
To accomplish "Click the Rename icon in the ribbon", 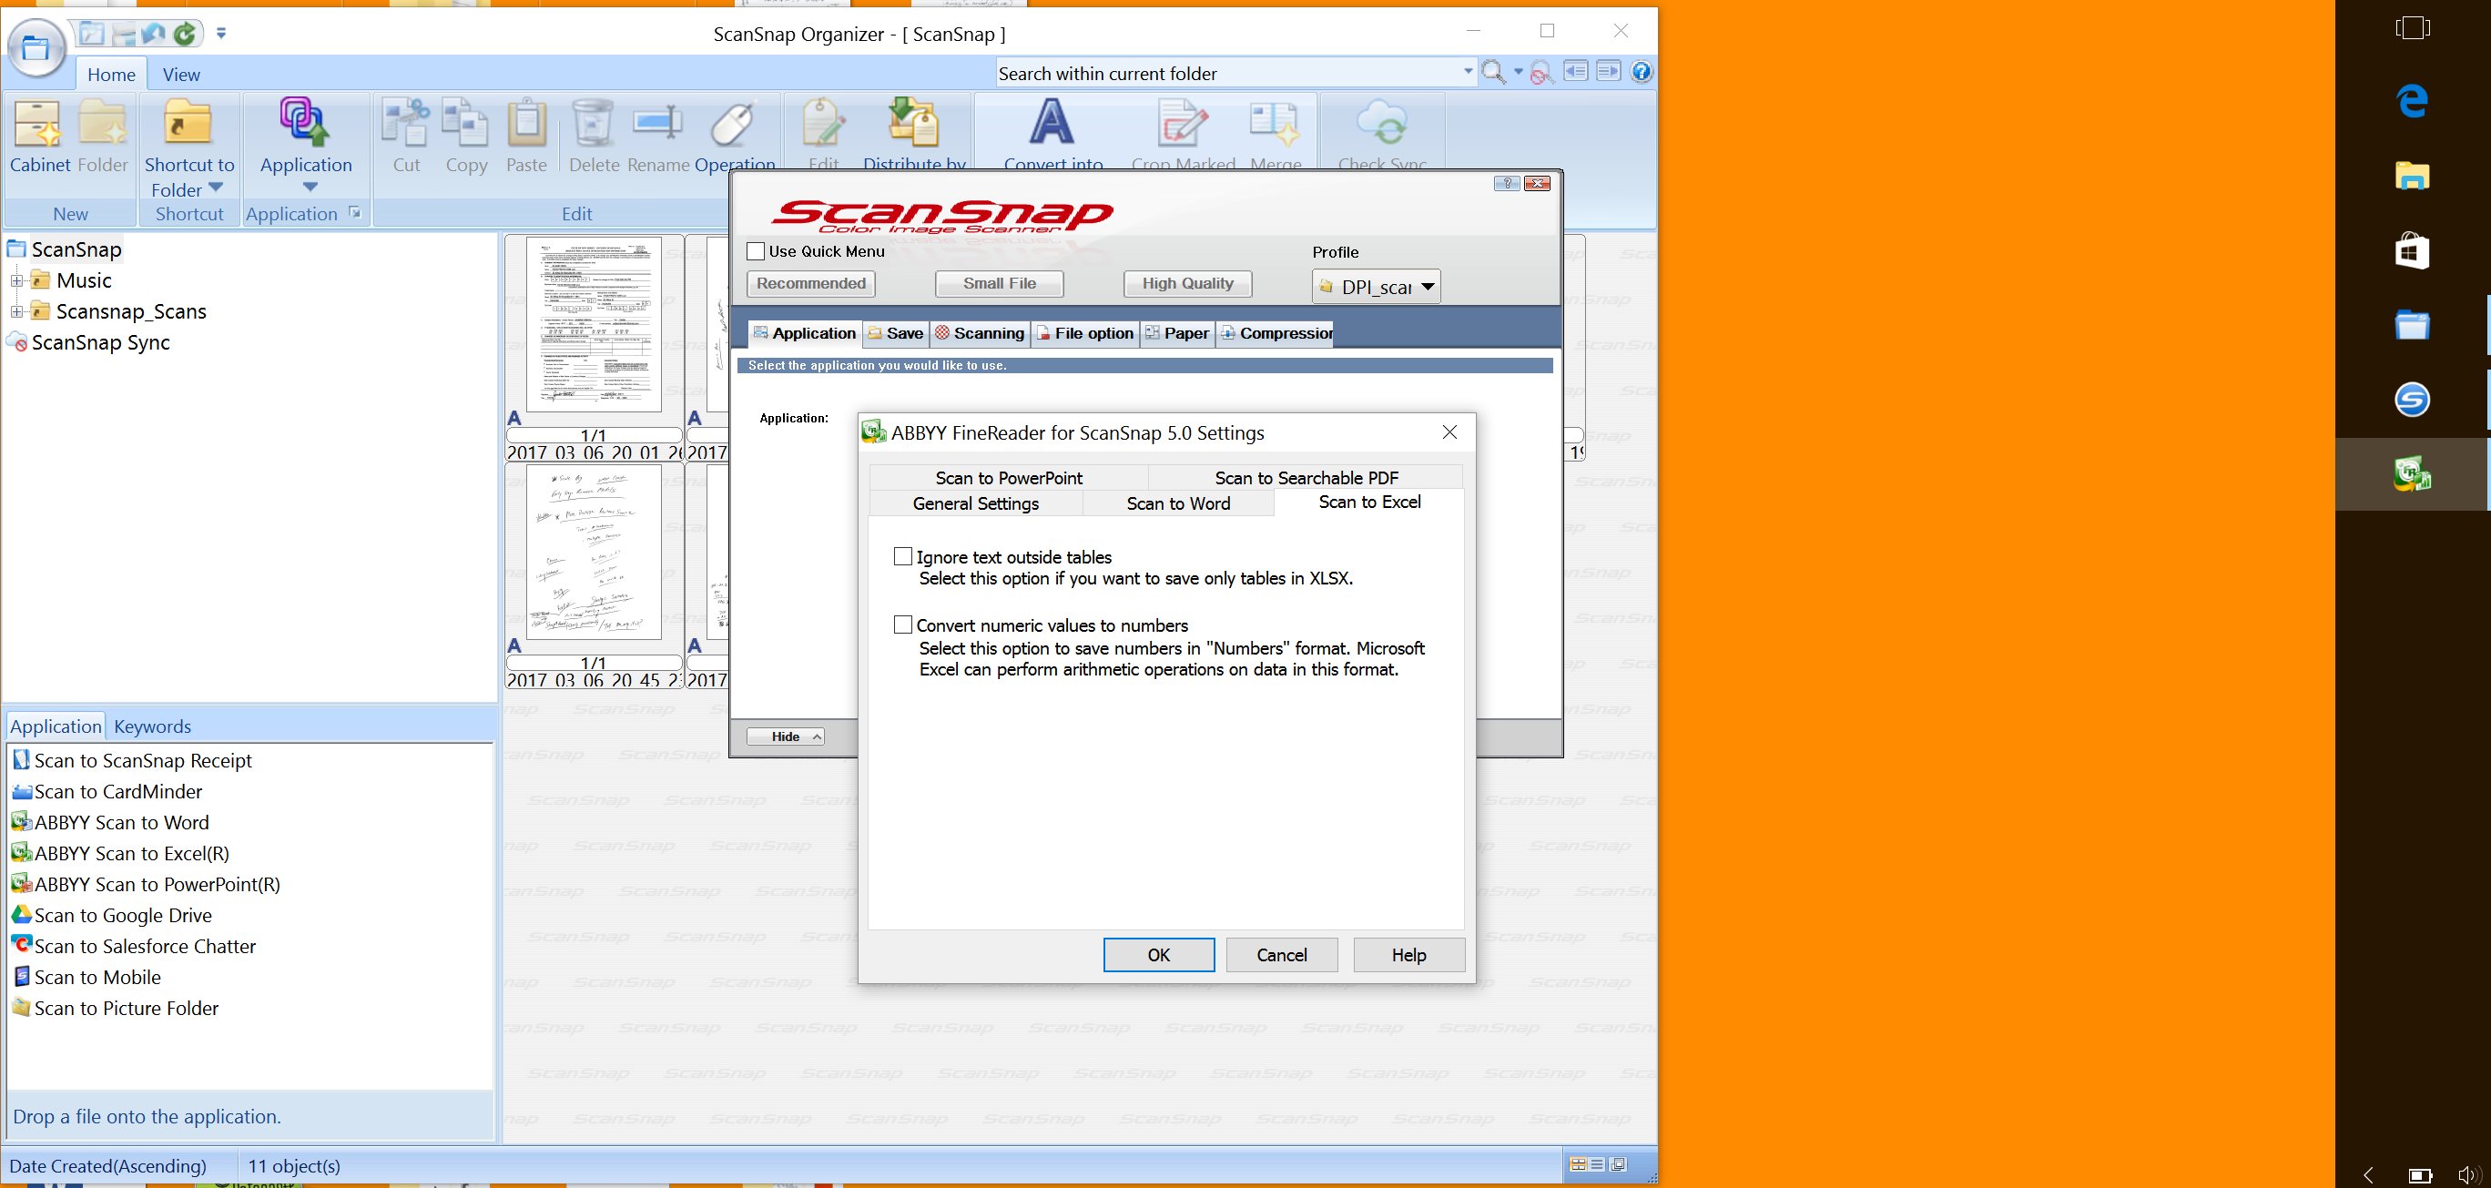I will point(656,124).
